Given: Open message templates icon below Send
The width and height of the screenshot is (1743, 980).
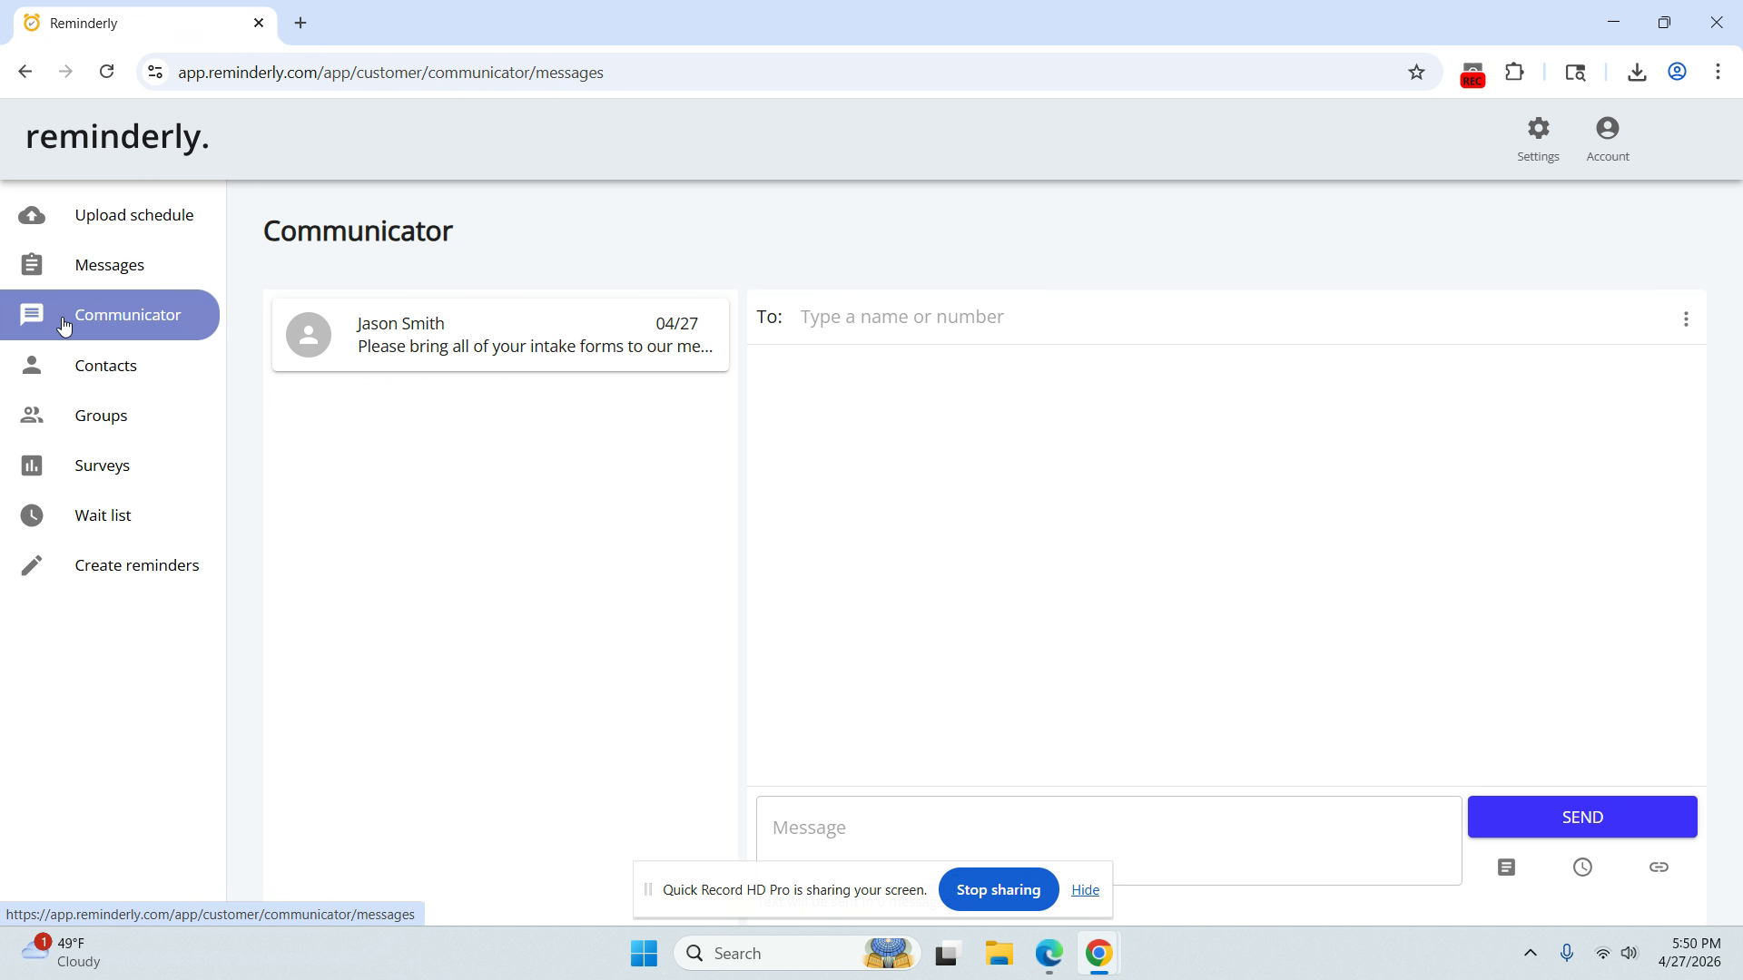Looking at the screenshot, I should click(1506, 867).
